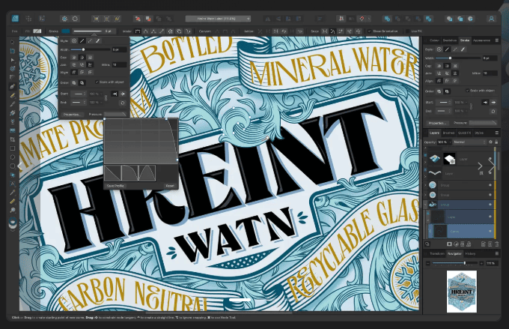Click the stroke colour swatch in toolbar

(66, 31)
